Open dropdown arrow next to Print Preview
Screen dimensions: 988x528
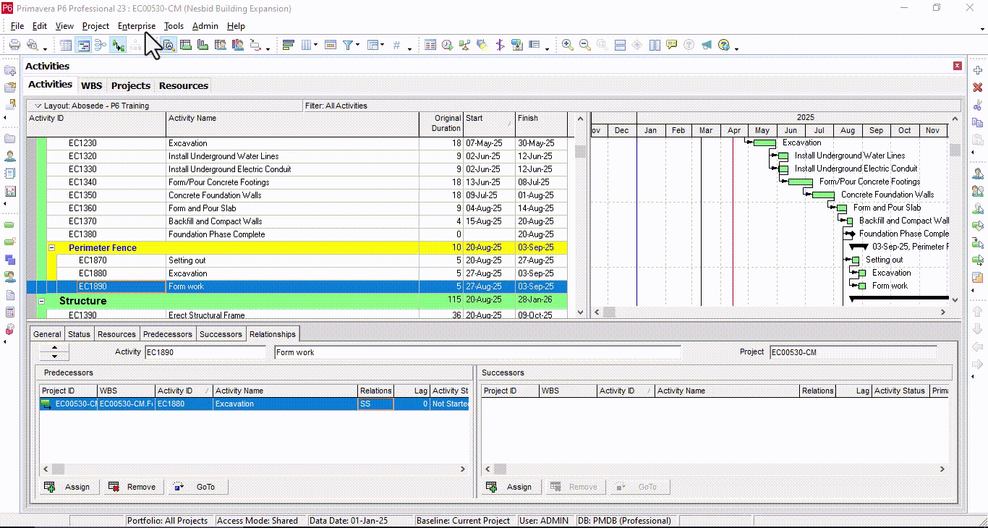(45, 48)
